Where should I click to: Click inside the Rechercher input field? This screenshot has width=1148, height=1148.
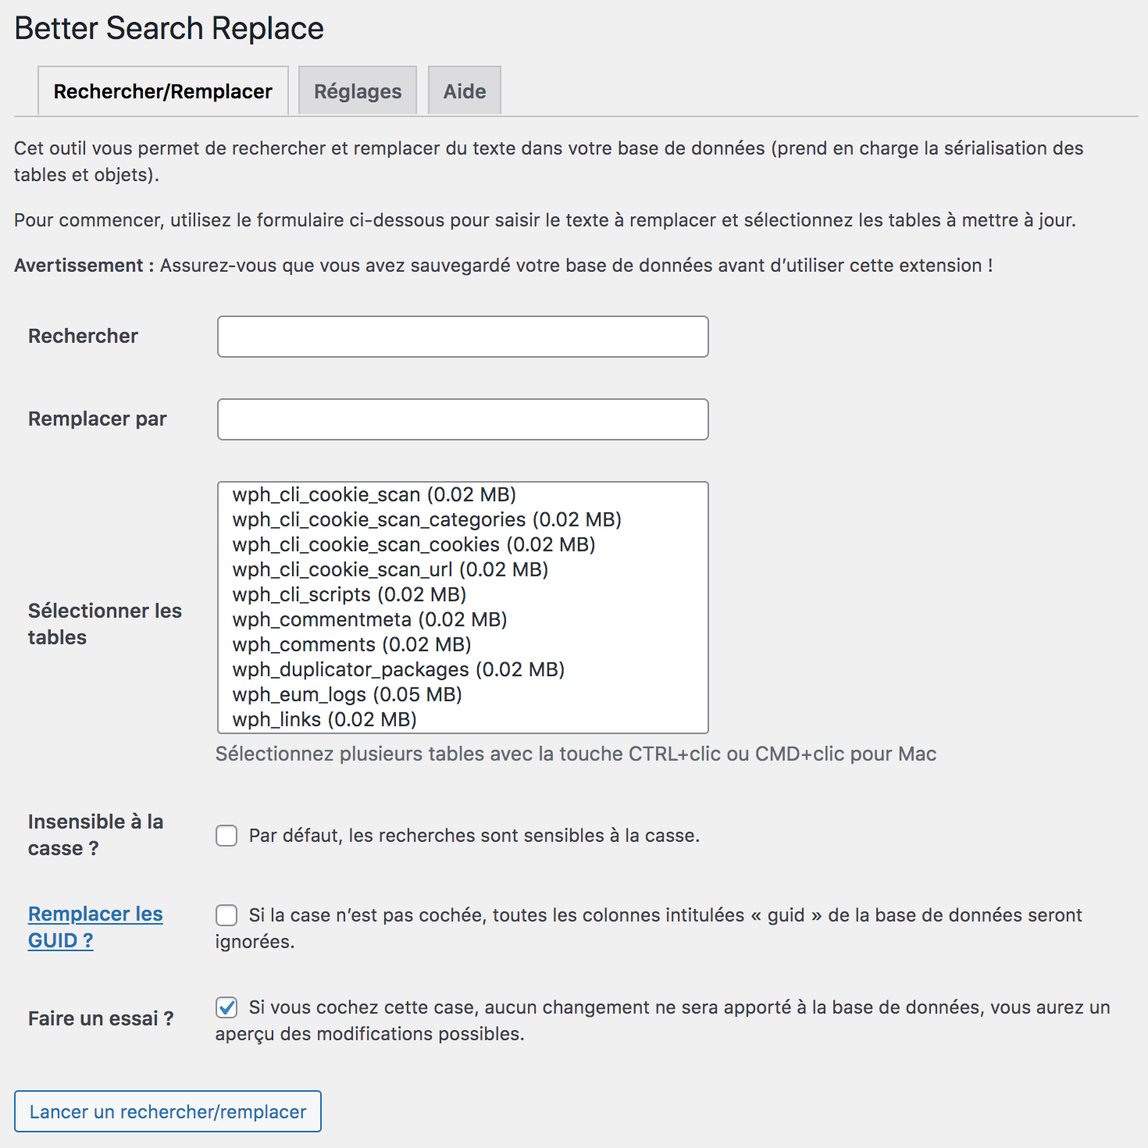click(462, 337)
